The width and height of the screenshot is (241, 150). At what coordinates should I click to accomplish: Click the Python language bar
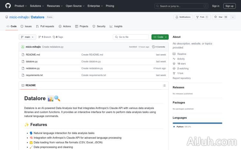tap(197, 123)
